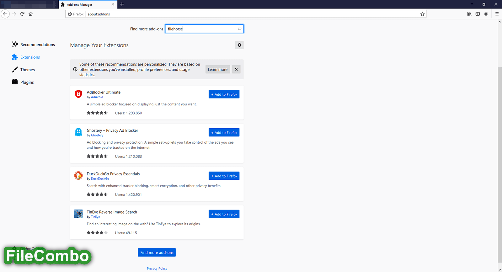Screen dimensions: 502x272
Task: Click the AdBlocker Ultimate shield icon
Action: [x=78, y=94]
